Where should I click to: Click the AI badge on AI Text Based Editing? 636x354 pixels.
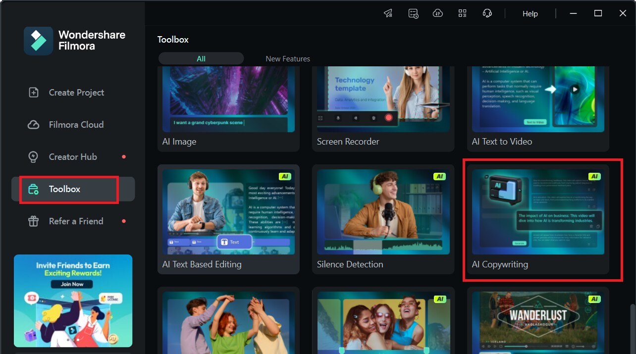pyautogui.click(x=285, y=176)
